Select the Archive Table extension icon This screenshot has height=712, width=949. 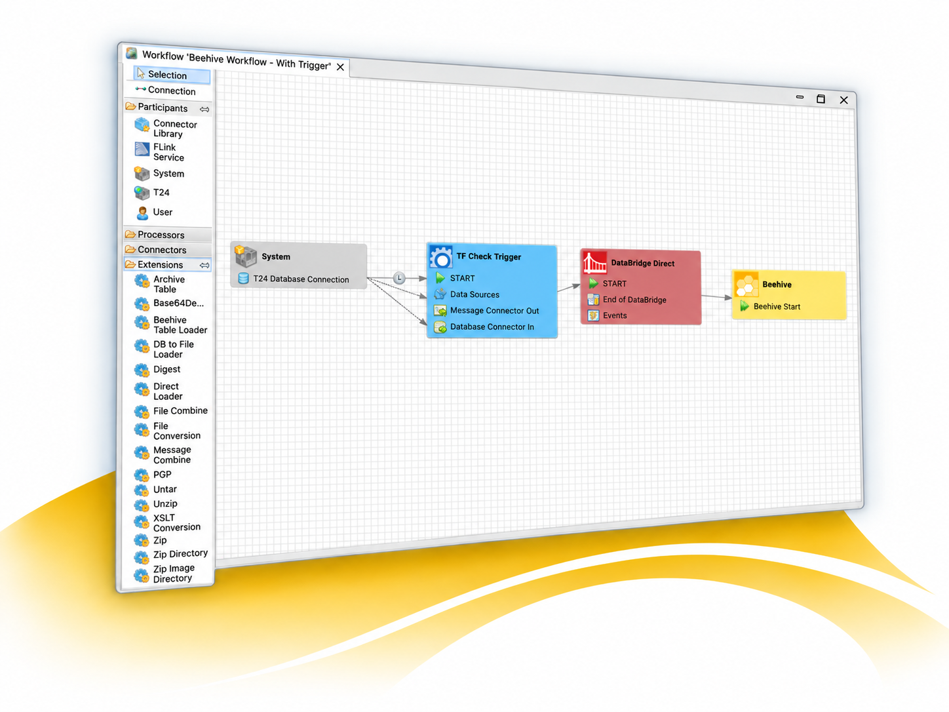coord(142,281)
